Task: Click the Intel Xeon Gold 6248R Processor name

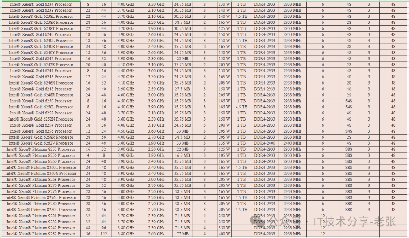Action: pyautogui.click(x=41, y=95)
